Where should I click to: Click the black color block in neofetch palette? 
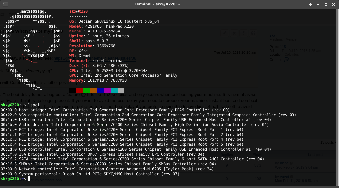pyautogui.click(x=73, y=90)
